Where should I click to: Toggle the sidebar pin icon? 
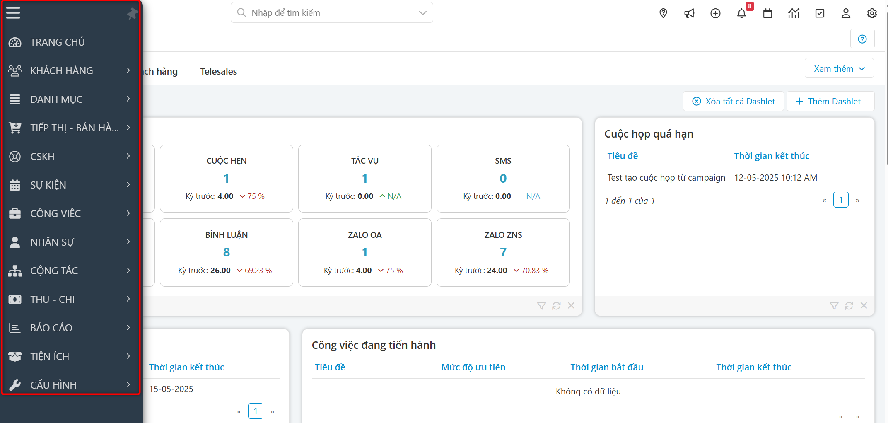(x=132, y=14)
